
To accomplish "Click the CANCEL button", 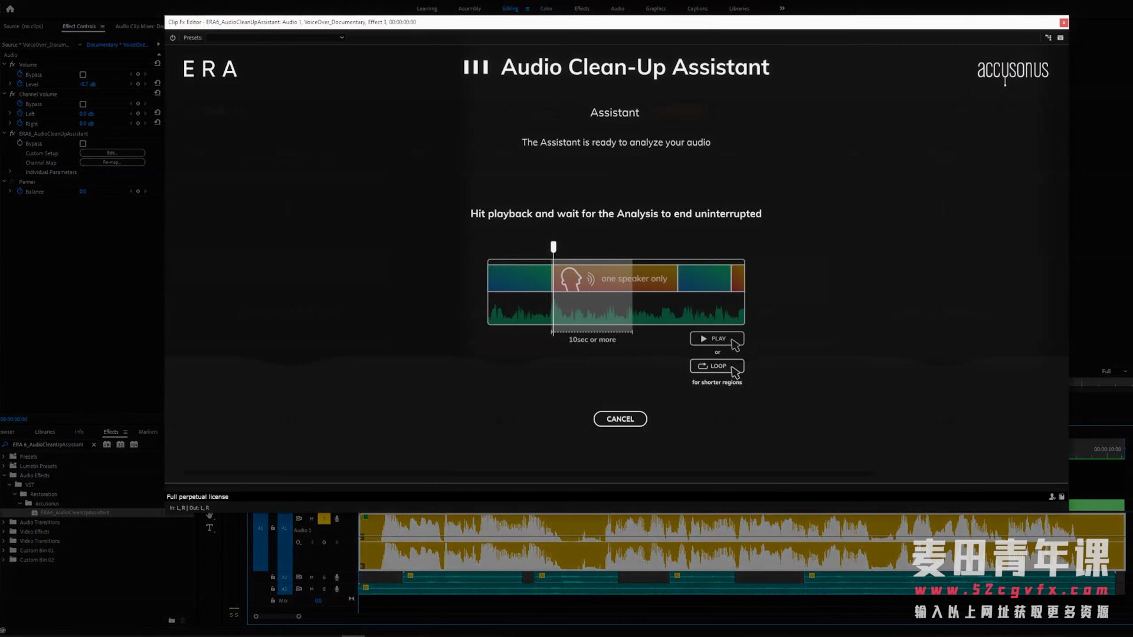I will coord(620,419).
